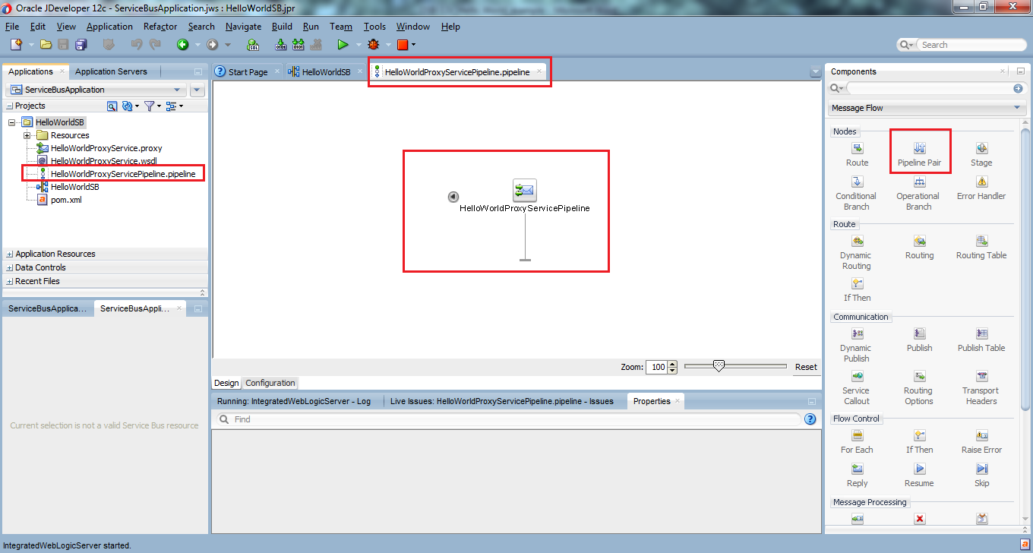Click the main toolbar Search box

pos(961,45)
